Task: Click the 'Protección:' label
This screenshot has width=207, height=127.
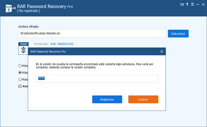Action: coord(41,44)
